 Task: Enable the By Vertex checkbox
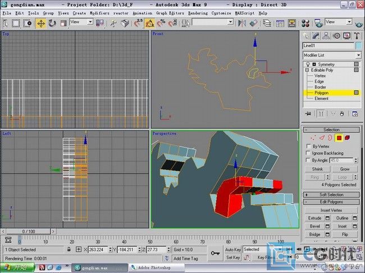(x=308, y=146)
